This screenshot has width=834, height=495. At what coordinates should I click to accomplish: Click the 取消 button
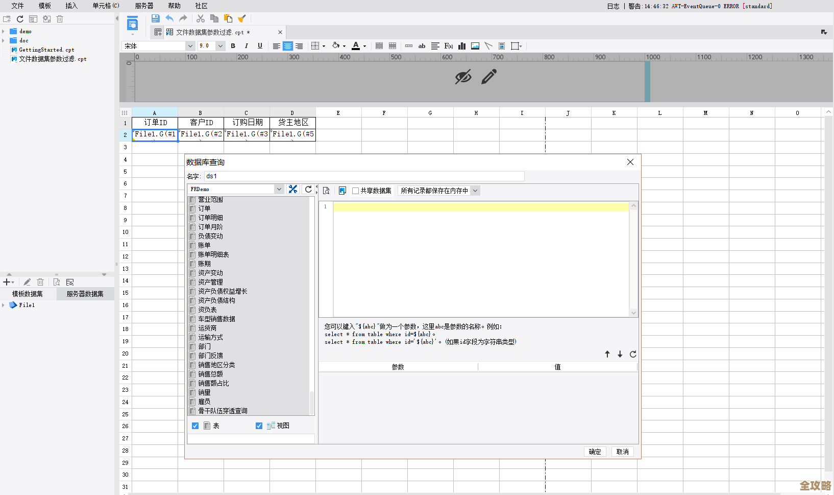coord(622,452)
